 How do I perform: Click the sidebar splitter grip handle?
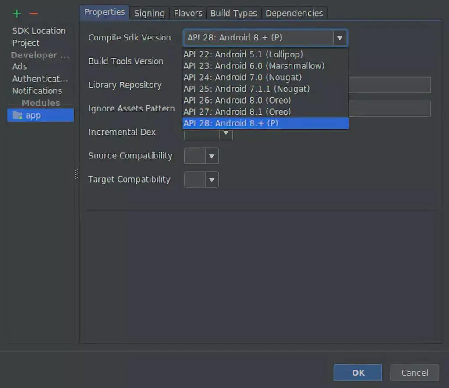coord(76,174)
